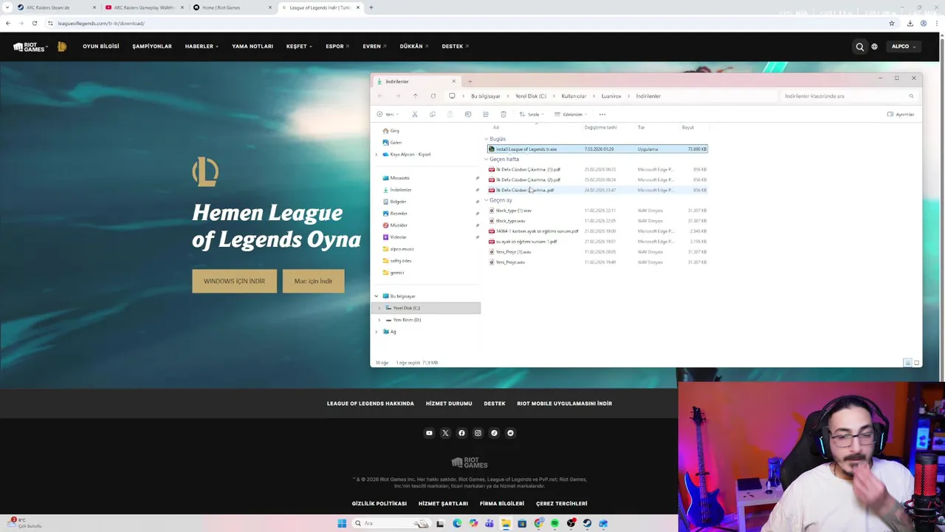The image size is (945, 532).
Task: Open the ALPCO account dropdown
Action: point(903,47)
